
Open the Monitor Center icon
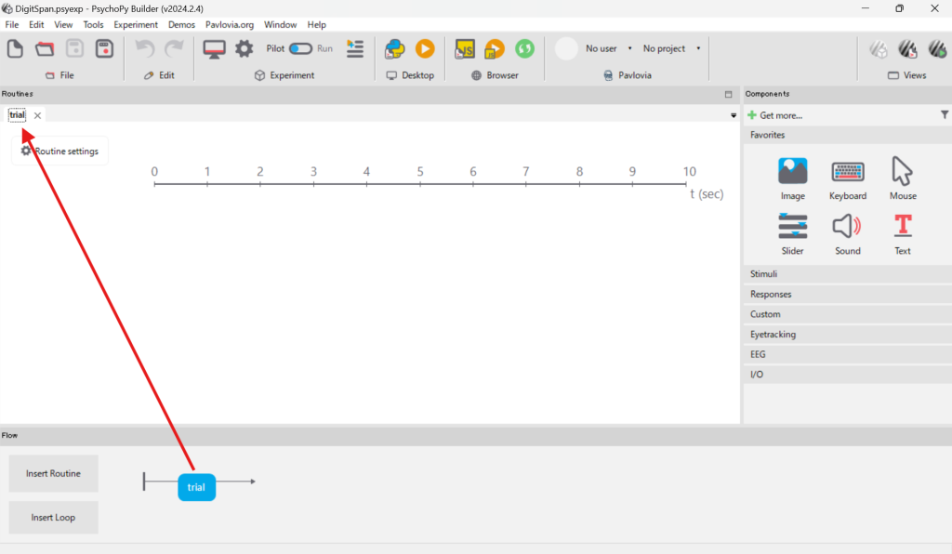pos(215,48)
